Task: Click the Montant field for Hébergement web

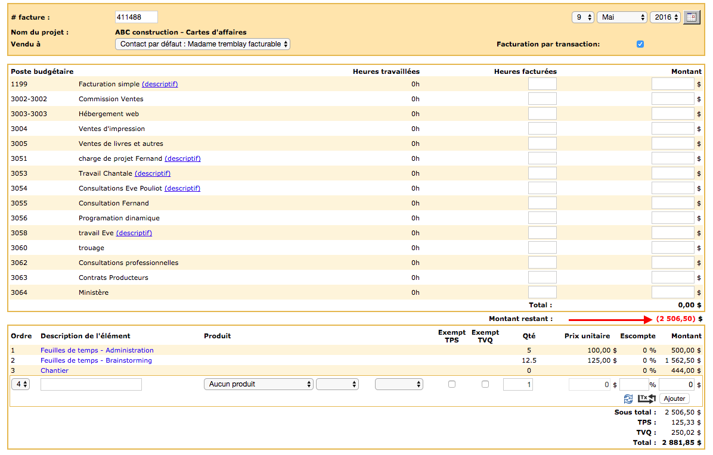Action: pyautogui.click(x=672, y=114)
